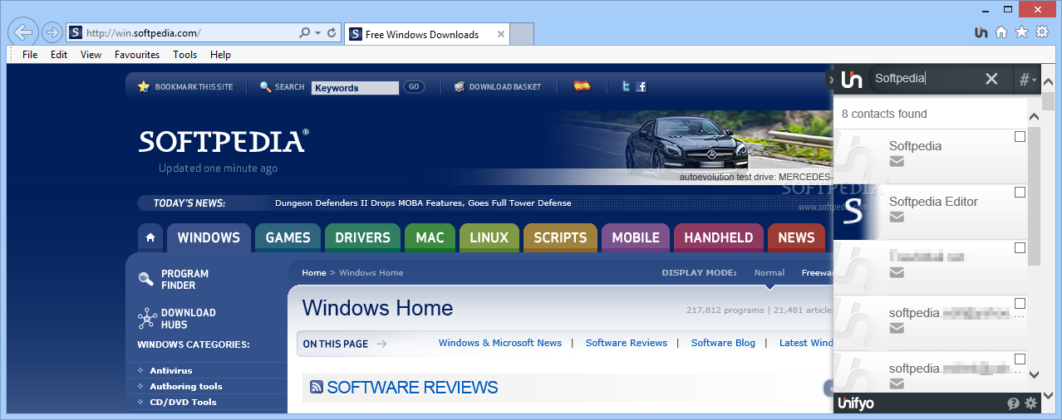Click the home icon tab on Softpedia
The image size is (1062, 420).
pos(150,237)
